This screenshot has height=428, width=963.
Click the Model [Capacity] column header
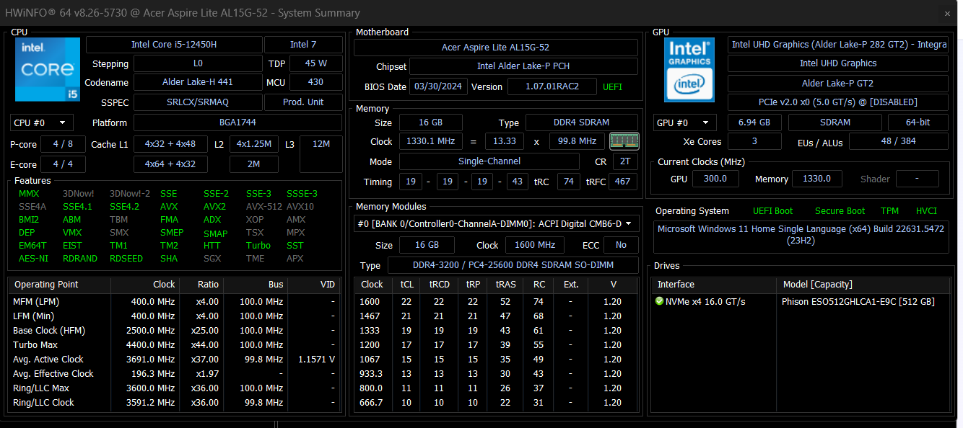click(863, 285)
